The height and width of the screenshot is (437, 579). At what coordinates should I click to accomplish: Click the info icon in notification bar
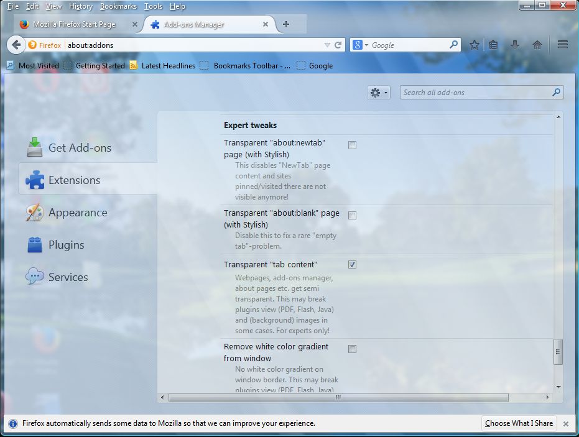click(x=13, y=424)
